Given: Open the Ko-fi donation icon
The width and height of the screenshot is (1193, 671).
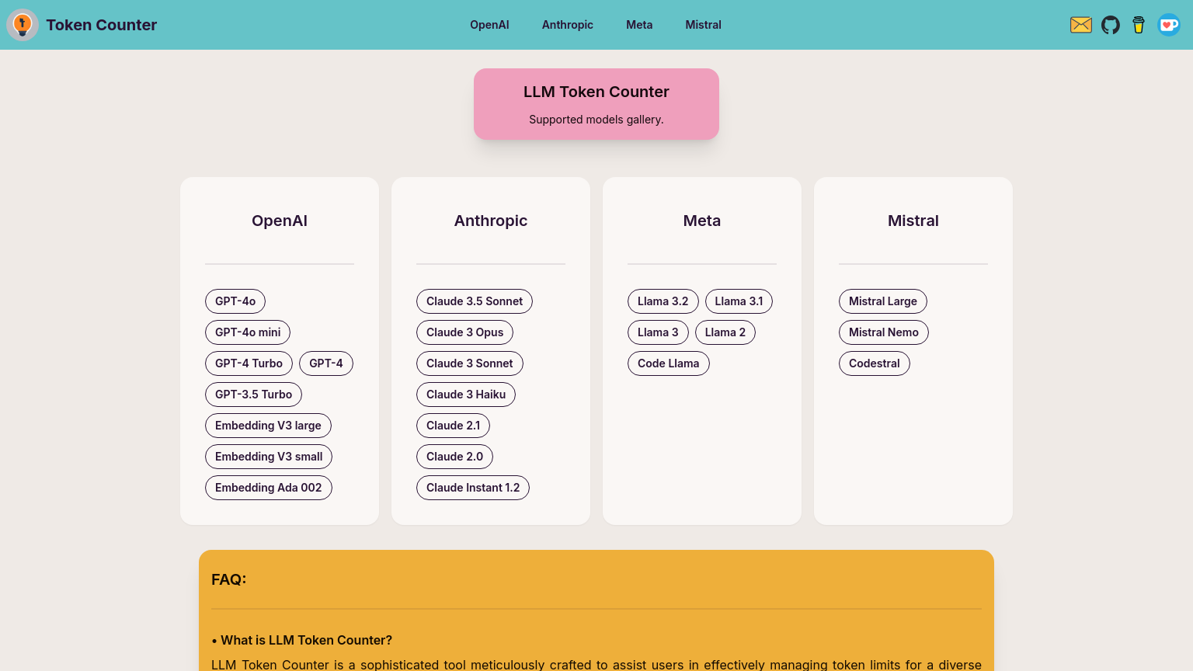Looking at the screenshot, I should [x=1168, y=25].
